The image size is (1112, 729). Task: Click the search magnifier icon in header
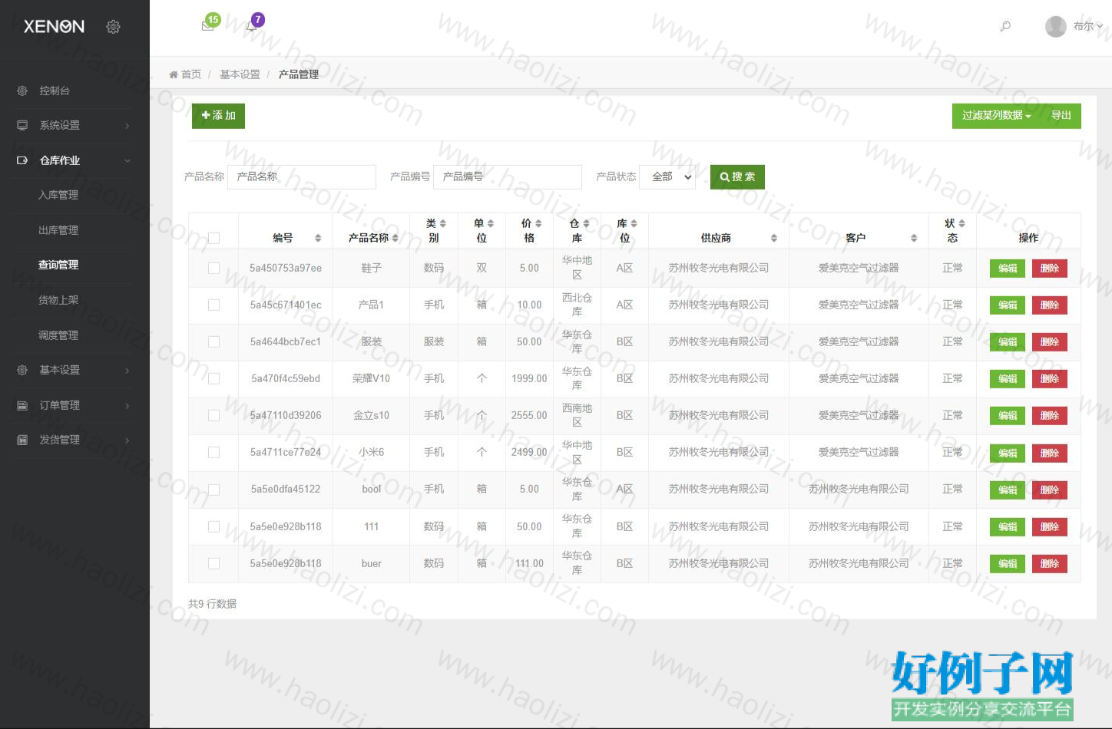point(1005,26)
